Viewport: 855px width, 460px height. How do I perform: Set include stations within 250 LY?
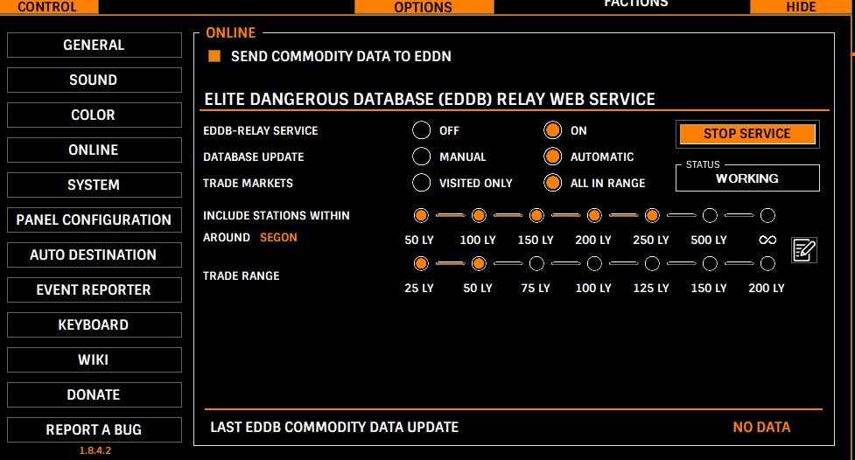[652, 215]
